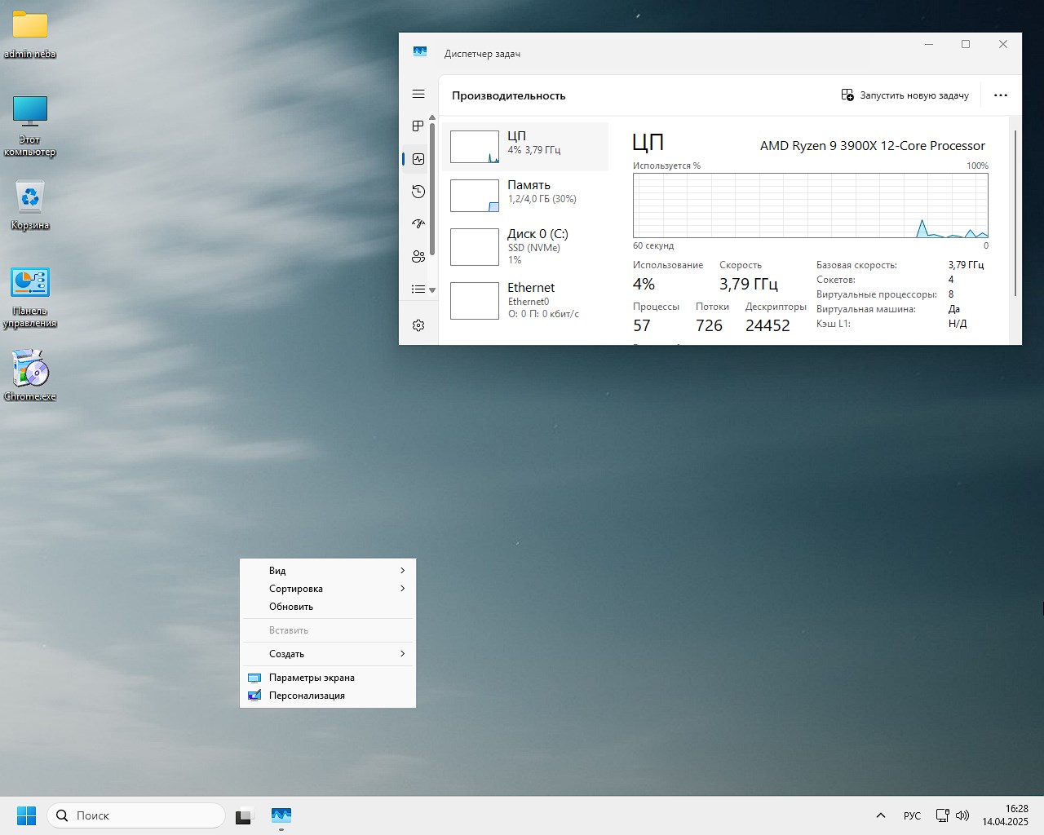
Task: Open the Recycle Bin desktop icon
Action: (x=30, y=205)
